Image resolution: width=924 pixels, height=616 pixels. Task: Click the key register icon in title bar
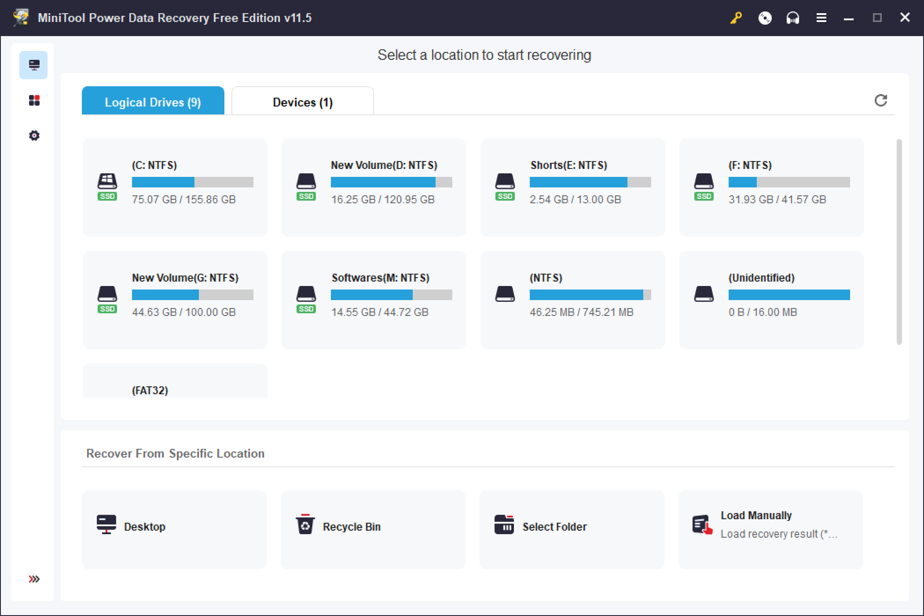coord(736,18)
